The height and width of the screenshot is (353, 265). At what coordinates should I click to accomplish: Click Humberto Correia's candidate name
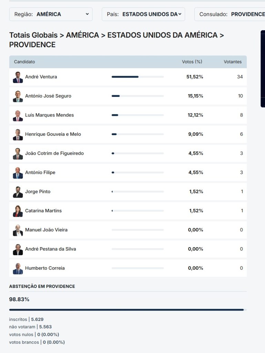[x=45, y=268]
